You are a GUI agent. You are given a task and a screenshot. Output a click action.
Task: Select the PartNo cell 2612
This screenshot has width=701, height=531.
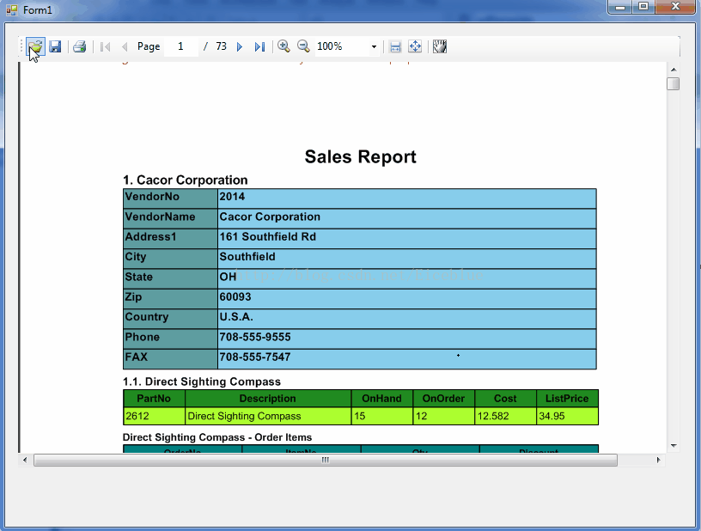[154, 416]
